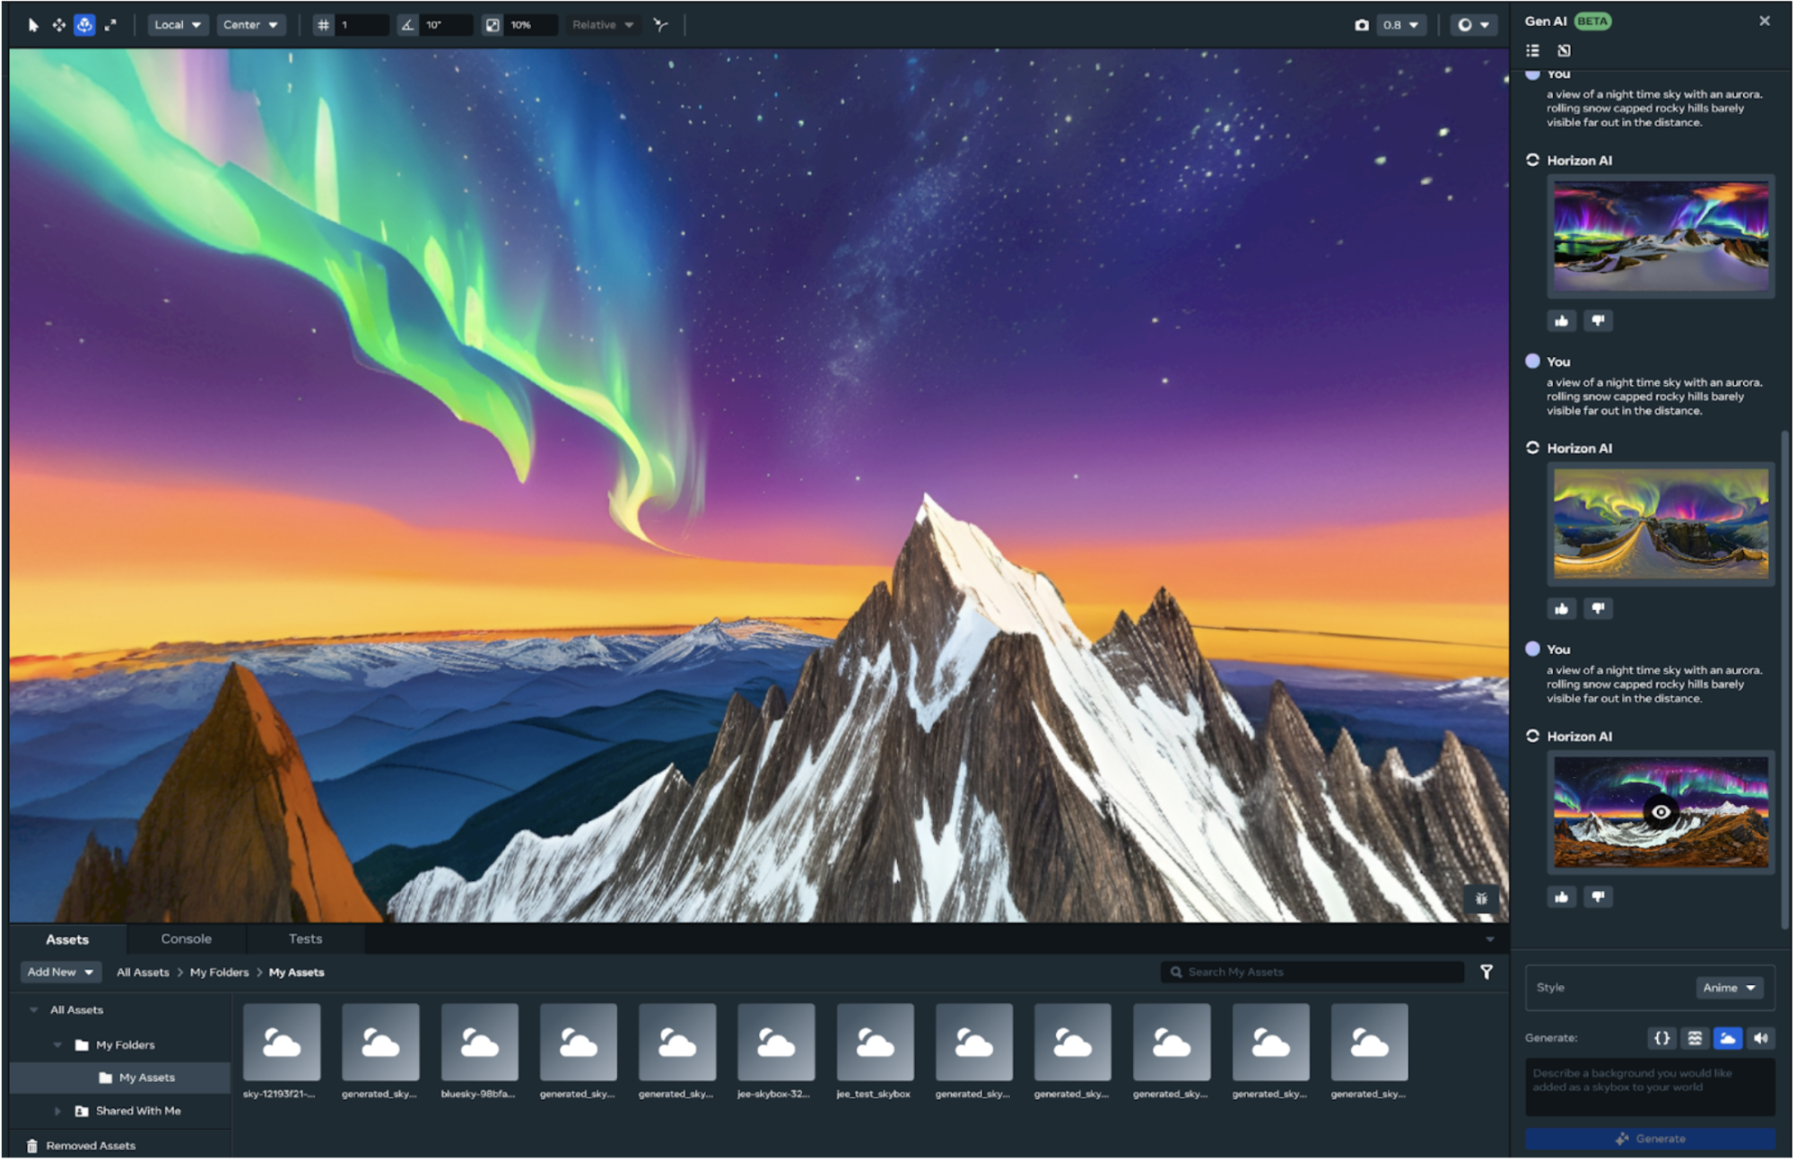The height and width of the screenshot is (1161, 1796).
Task: Toggle the grid snap hash icon
Action: [324, 25]
